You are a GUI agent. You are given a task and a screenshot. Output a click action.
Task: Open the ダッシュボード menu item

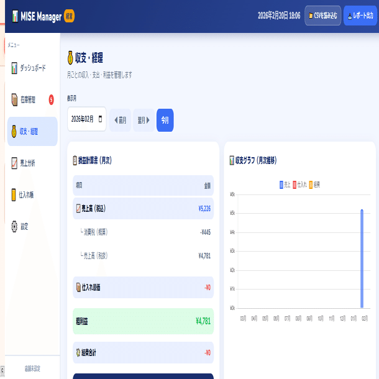(x=32, y=68)
